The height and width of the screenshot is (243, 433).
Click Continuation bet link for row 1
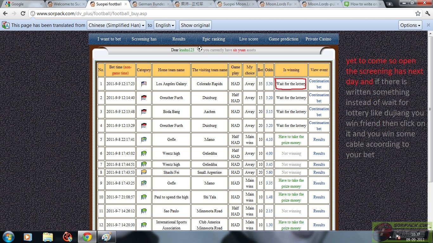tap(319, 84)
